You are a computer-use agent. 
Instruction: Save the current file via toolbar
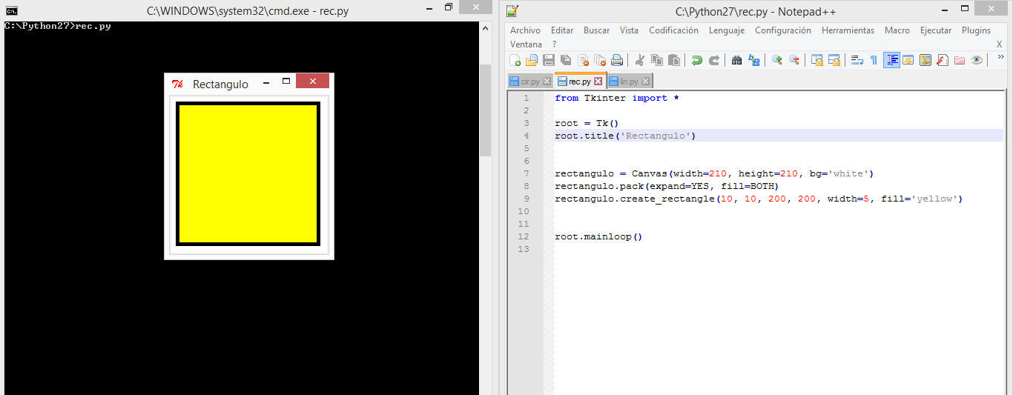pos(549,61)
